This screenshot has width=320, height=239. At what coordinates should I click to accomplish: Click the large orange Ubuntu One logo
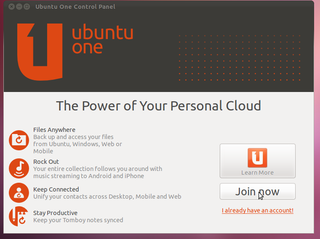(40, 52)
